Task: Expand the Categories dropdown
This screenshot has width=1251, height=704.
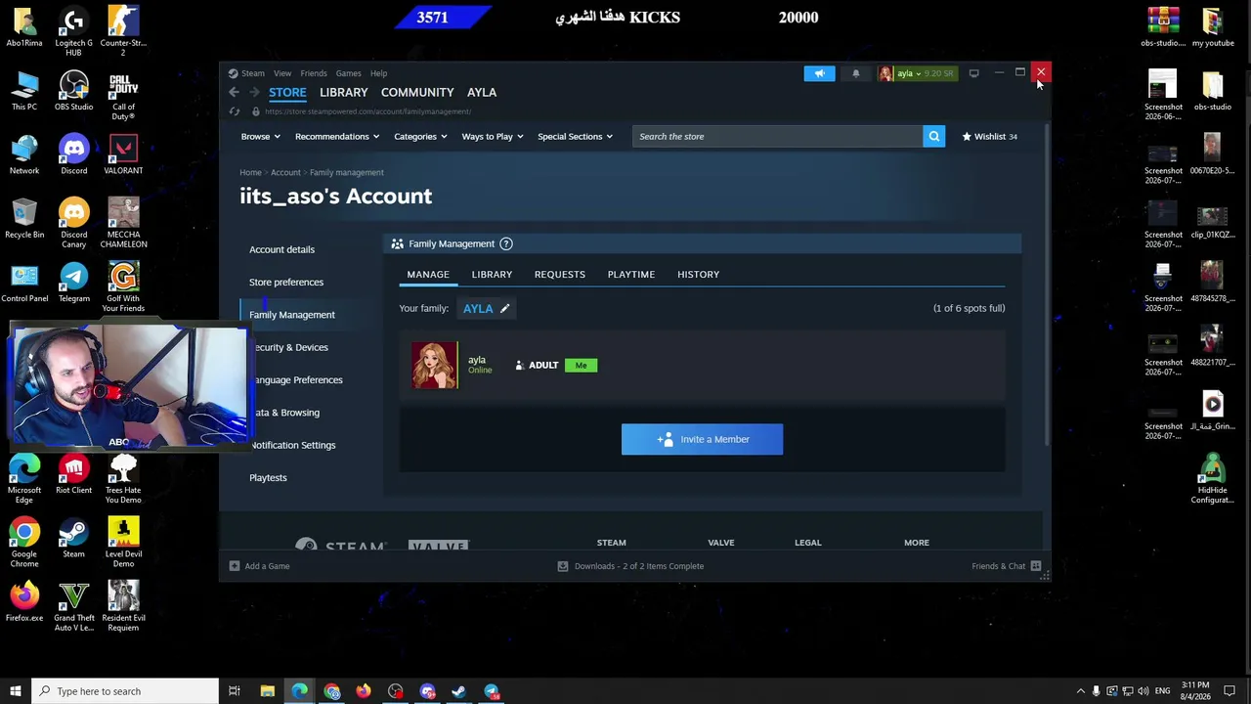Action: click(x=420, y=137)
